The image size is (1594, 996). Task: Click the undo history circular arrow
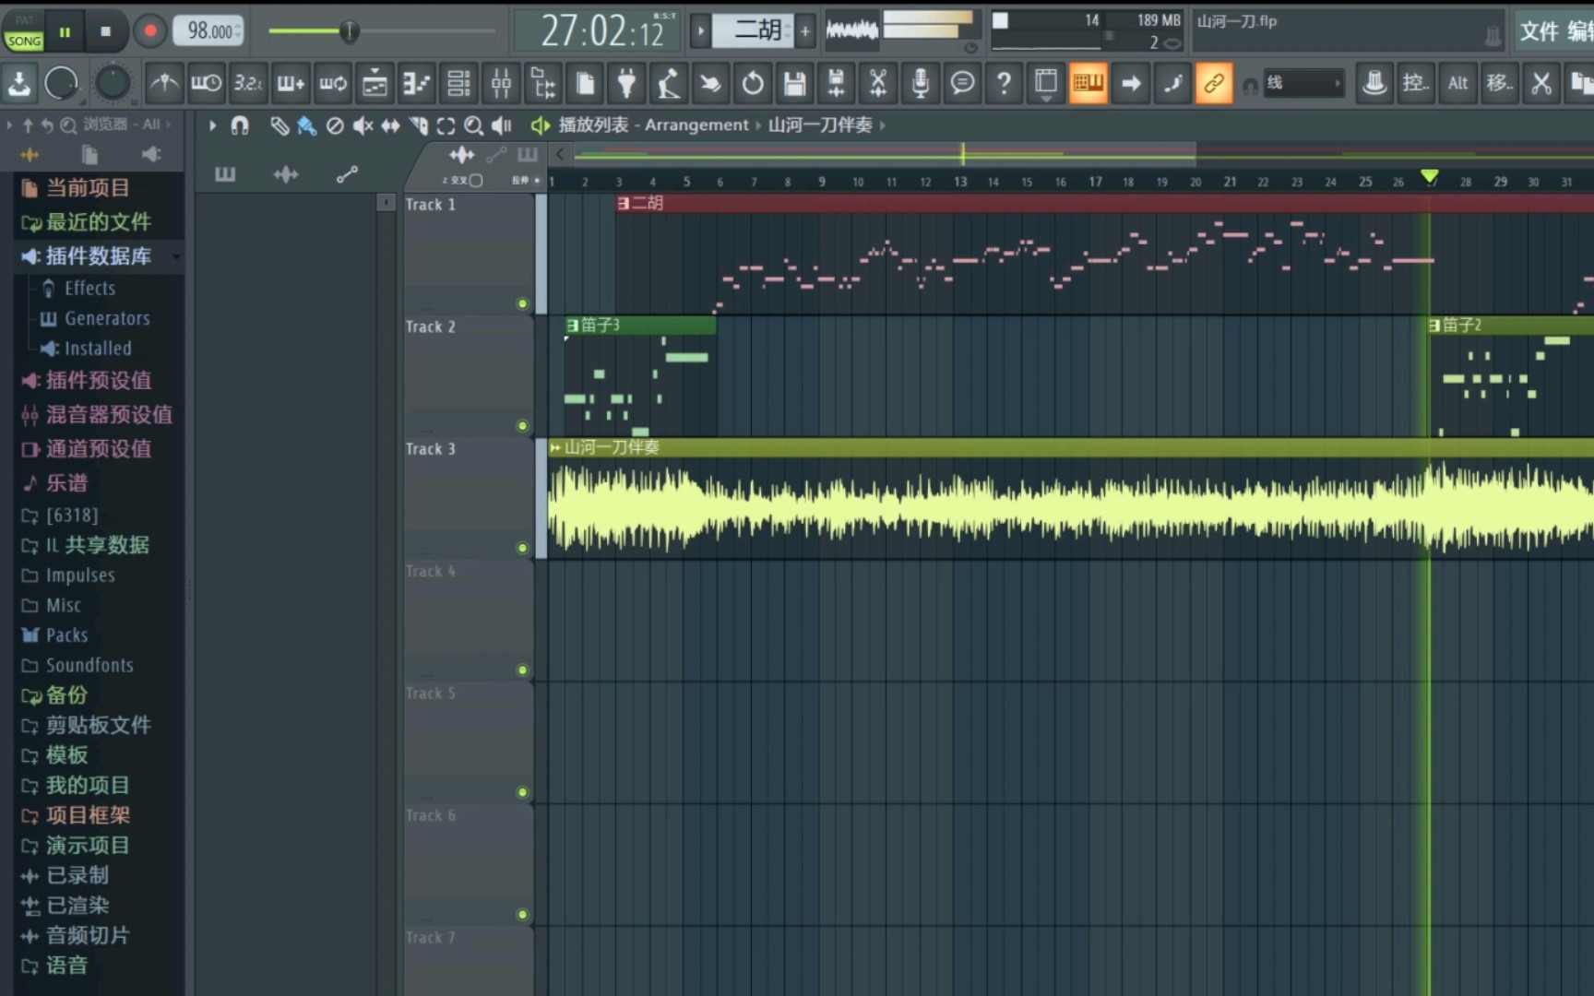tap(753, 84)
